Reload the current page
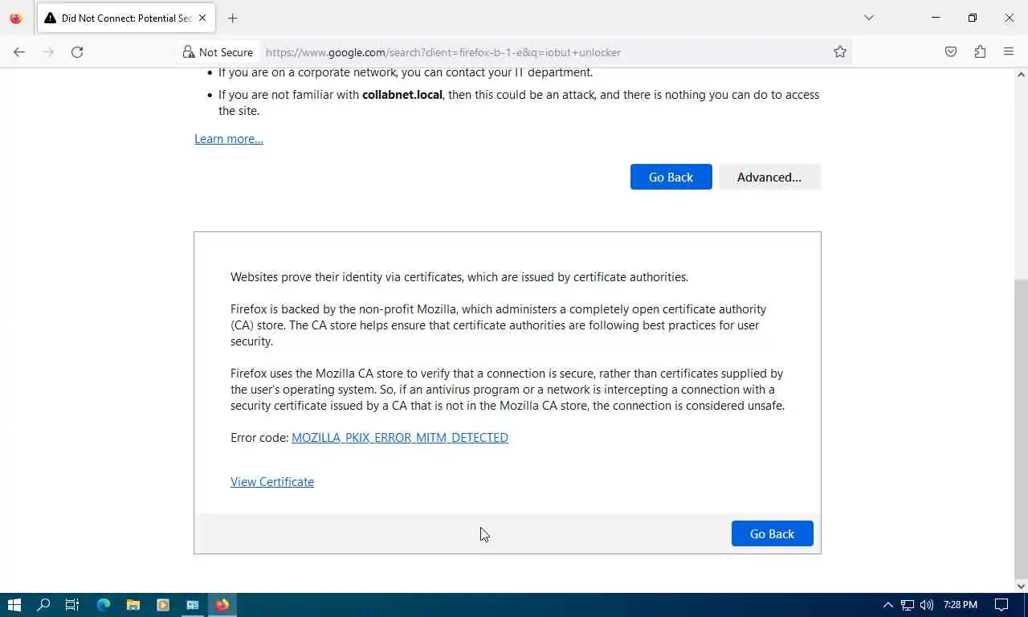Image resolution: width=1028 pixels, height=617 pixels. (x=77, y=52)
